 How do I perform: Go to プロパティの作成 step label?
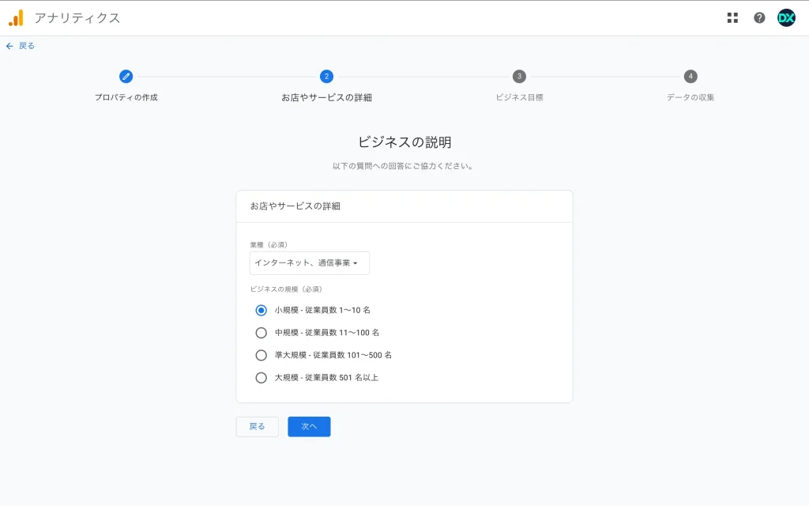click(126, 97)
